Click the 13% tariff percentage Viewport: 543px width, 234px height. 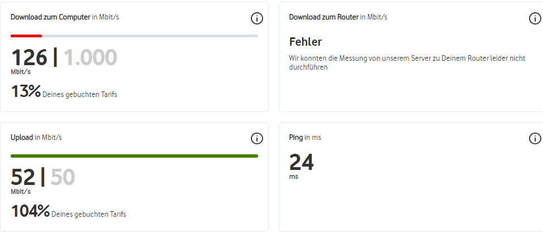coord(26,91)
